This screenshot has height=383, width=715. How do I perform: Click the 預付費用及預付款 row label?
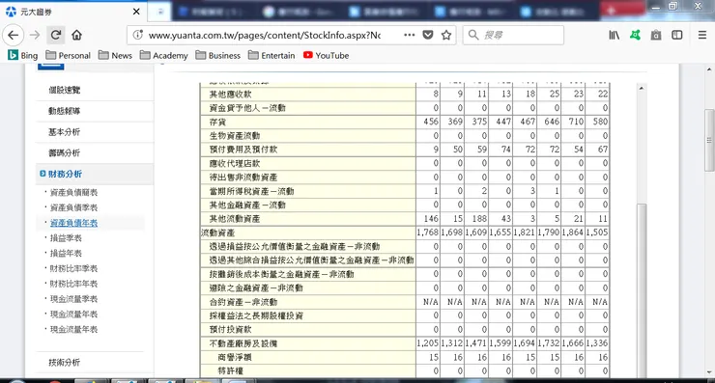point(243,150)
